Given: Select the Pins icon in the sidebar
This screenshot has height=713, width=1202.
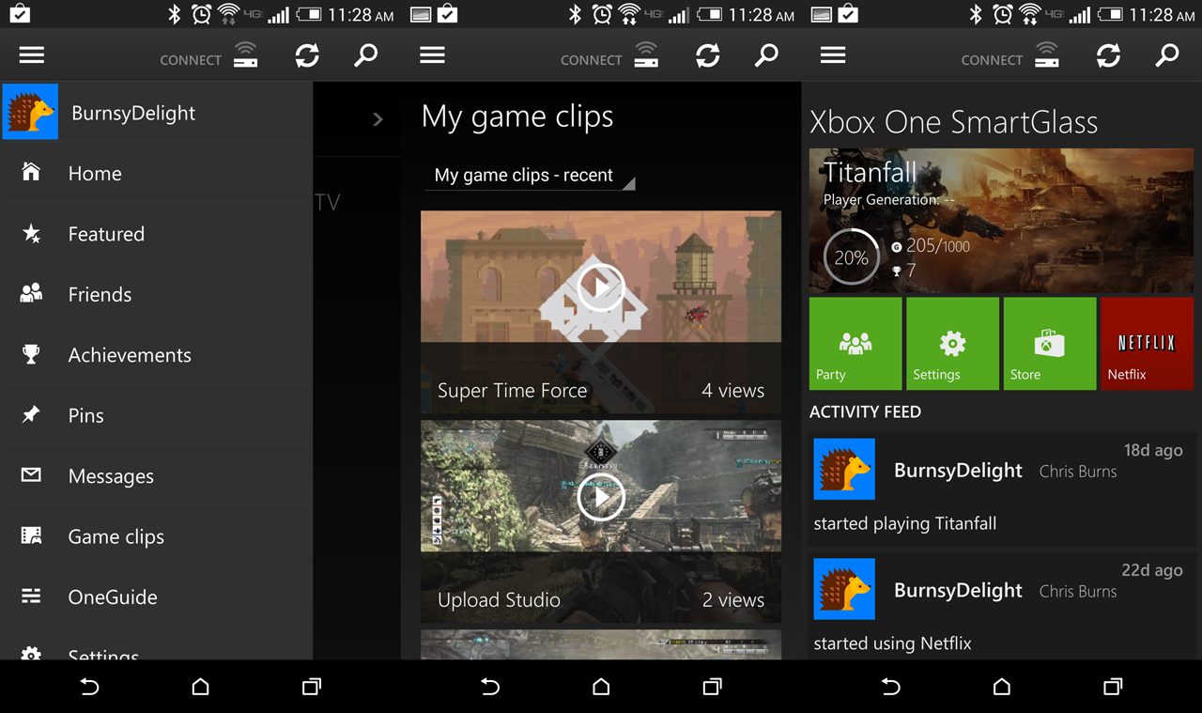Looking at the screenshot, I should [30, 415].
